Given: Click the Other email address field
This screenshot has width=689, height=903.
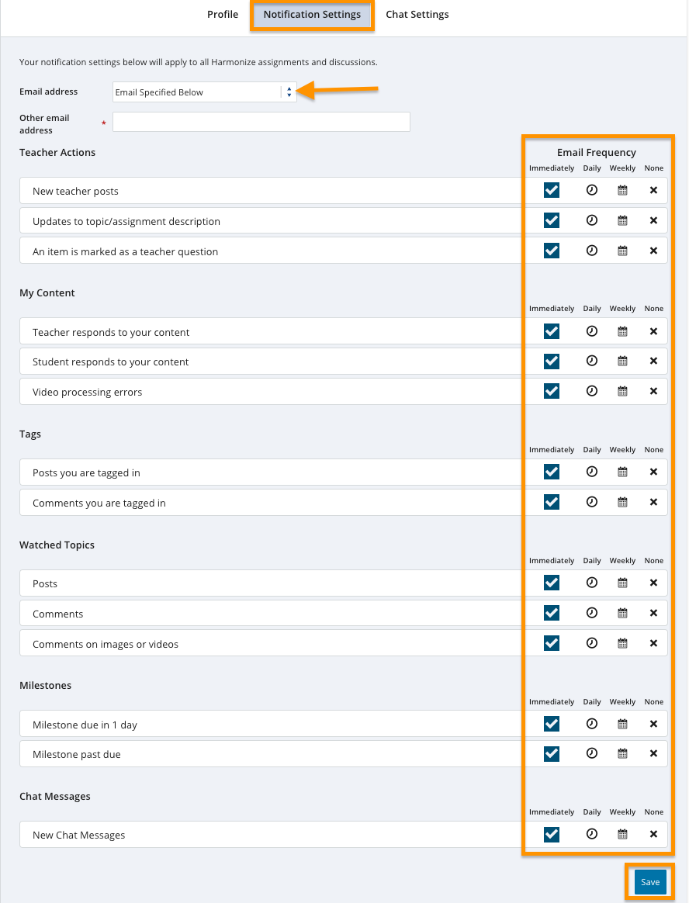Looking at the screenshot, I should click(261, 122).
